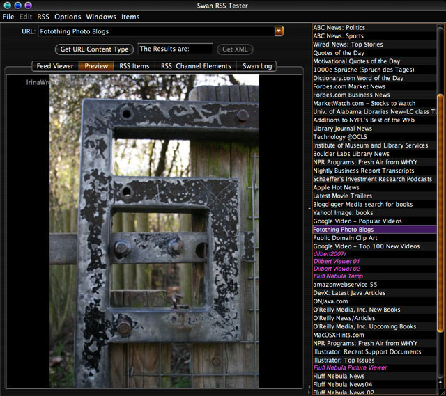Viewport: 446px width, 396px height.
Task: Select Dilbert Viewer 02 entry
Action: (x=374, y=269)
